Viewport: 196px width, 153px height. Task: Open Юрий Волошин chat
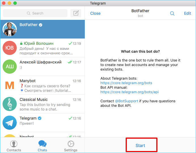43,48
